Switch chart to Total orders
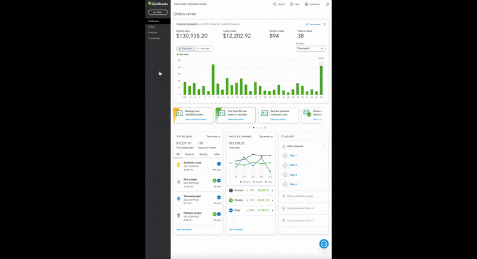477x259 pixels. [185, 49]
